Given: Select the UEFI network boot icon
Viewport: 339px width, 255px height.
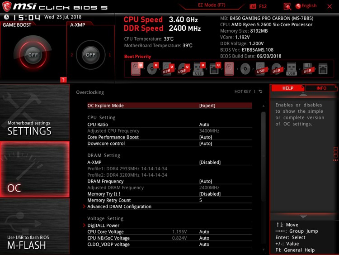Looking at the screenshot, I should click(x=215, y=69).
